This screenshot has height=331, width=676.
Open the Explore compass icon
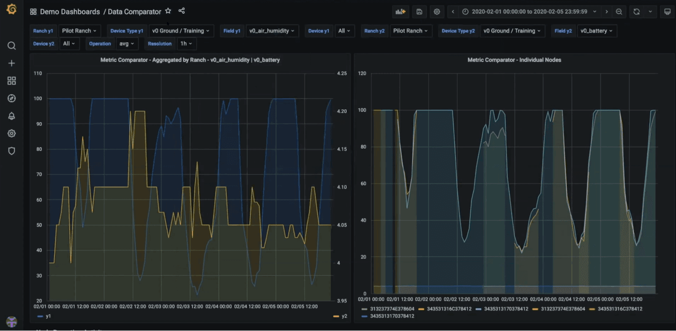click(12, 98)
